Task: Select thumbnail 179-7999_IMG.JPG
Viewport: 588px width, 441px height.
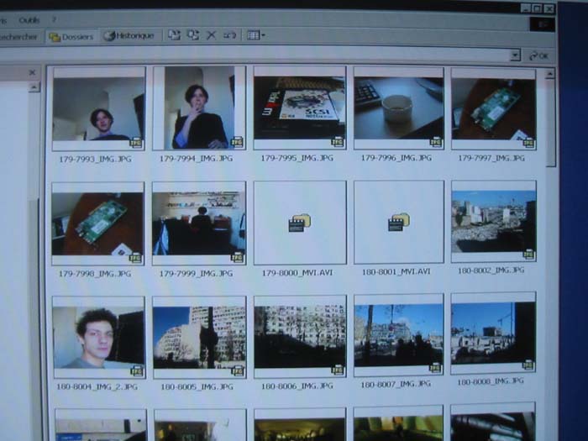Action: point(199,223)
